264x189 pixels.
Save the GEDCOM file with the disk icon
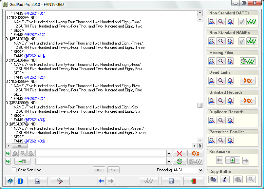tap(171, 181)
